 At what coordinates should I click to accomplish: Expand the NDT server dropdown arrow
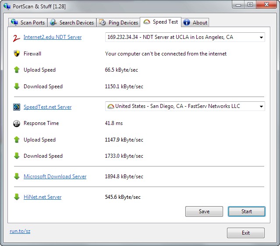coord(261,38)
